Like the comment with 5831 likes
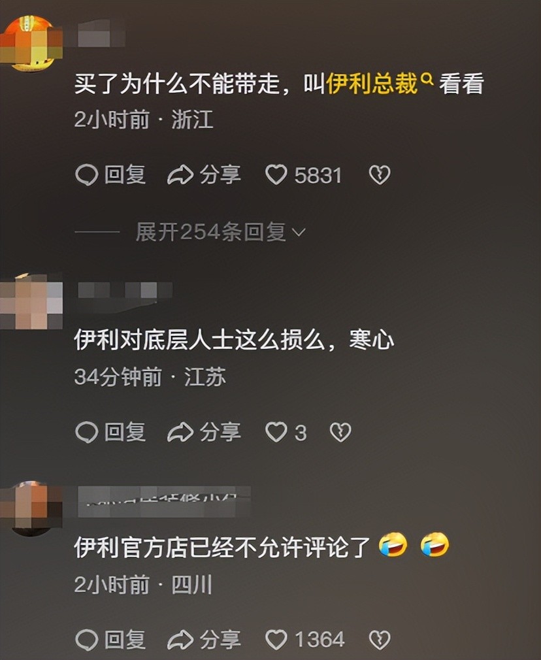Viewport: 541px width, 660px height. pos(276,175)
